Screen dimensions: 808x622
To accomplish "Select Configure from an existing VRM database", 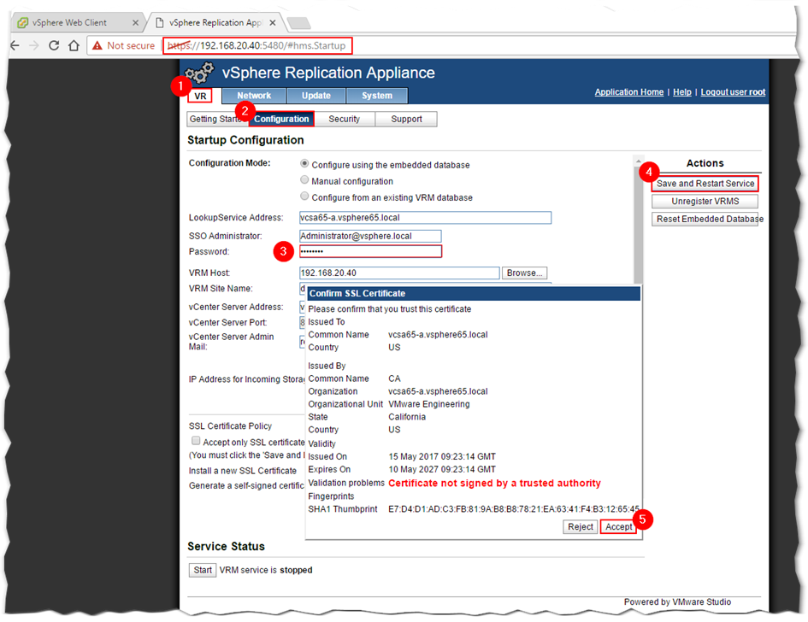I will pos(304,197).
